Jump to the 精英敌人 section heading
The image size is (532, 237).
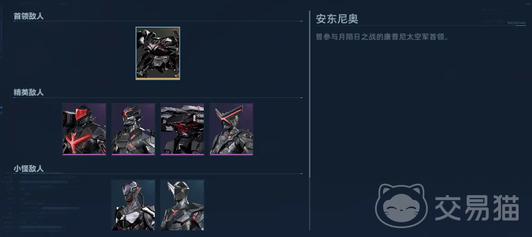(29, 92)
